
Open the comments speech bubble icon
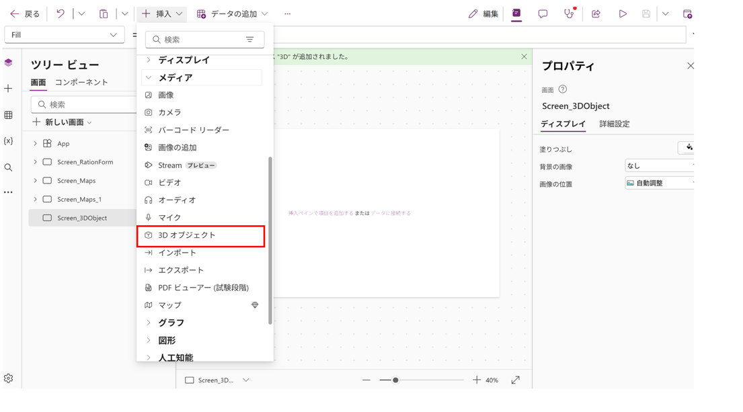coord(543,13)
